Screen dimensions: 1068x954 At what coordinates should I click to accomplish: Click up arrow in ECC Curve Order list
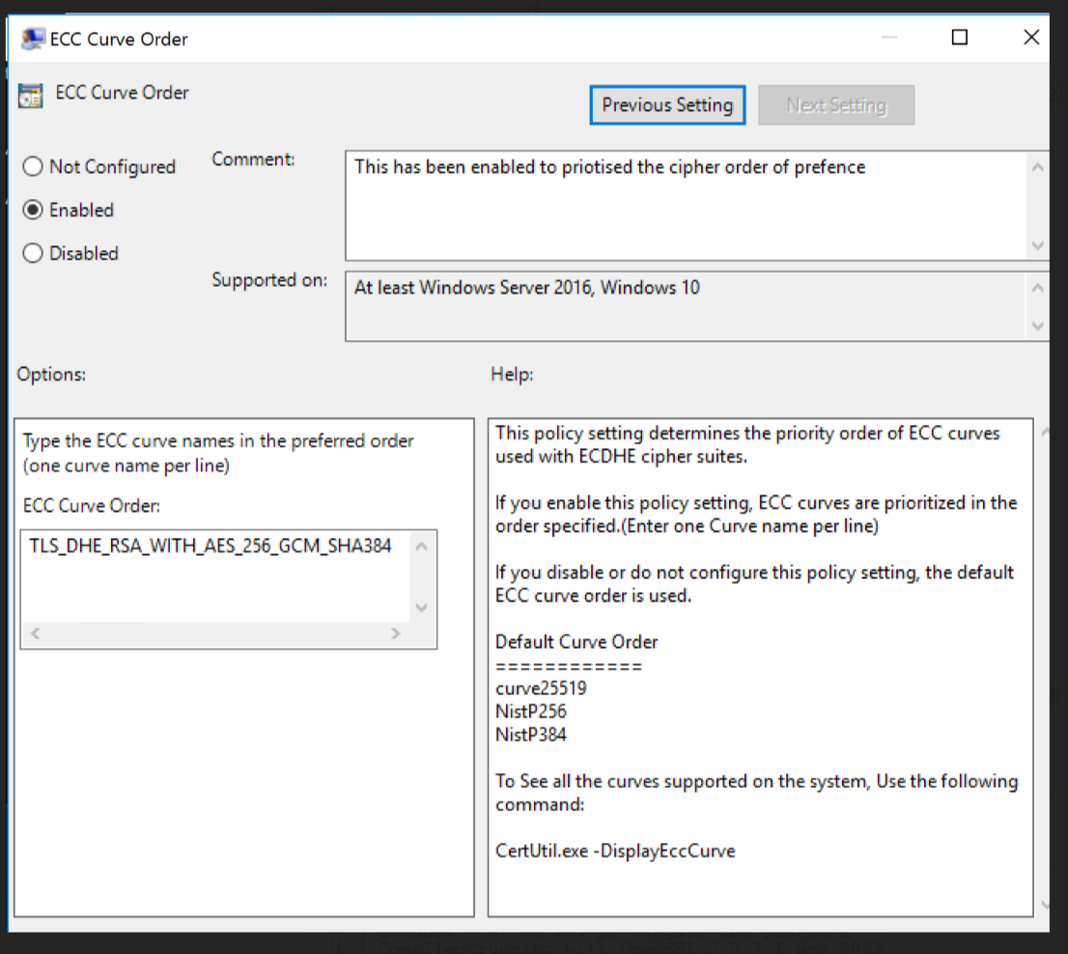point(421,547)
